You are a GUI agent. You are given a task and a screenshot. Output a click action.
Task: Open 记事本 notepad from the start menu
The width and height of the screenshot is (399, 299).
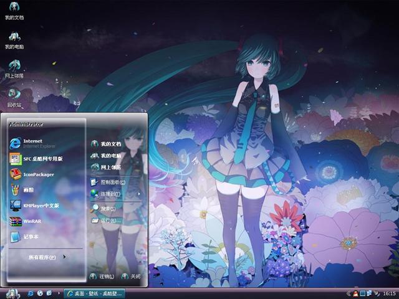(24, 237)
